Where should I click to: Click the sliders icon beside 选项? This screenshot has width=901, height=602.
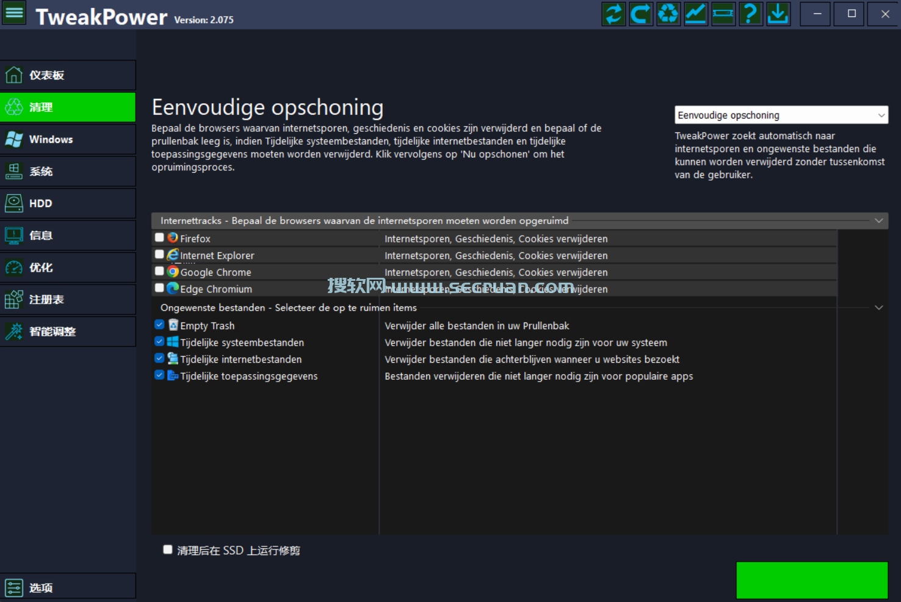pos(14,588)
